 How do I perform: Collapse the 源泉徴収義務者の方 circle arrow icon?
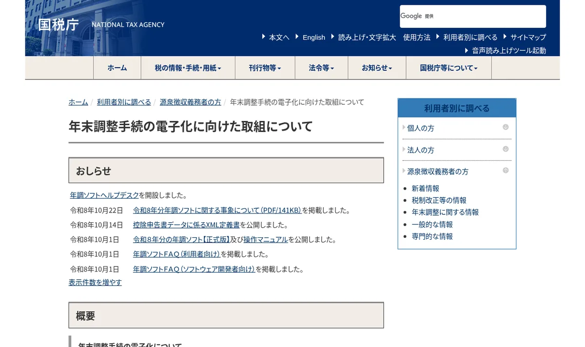pos(506,171)
